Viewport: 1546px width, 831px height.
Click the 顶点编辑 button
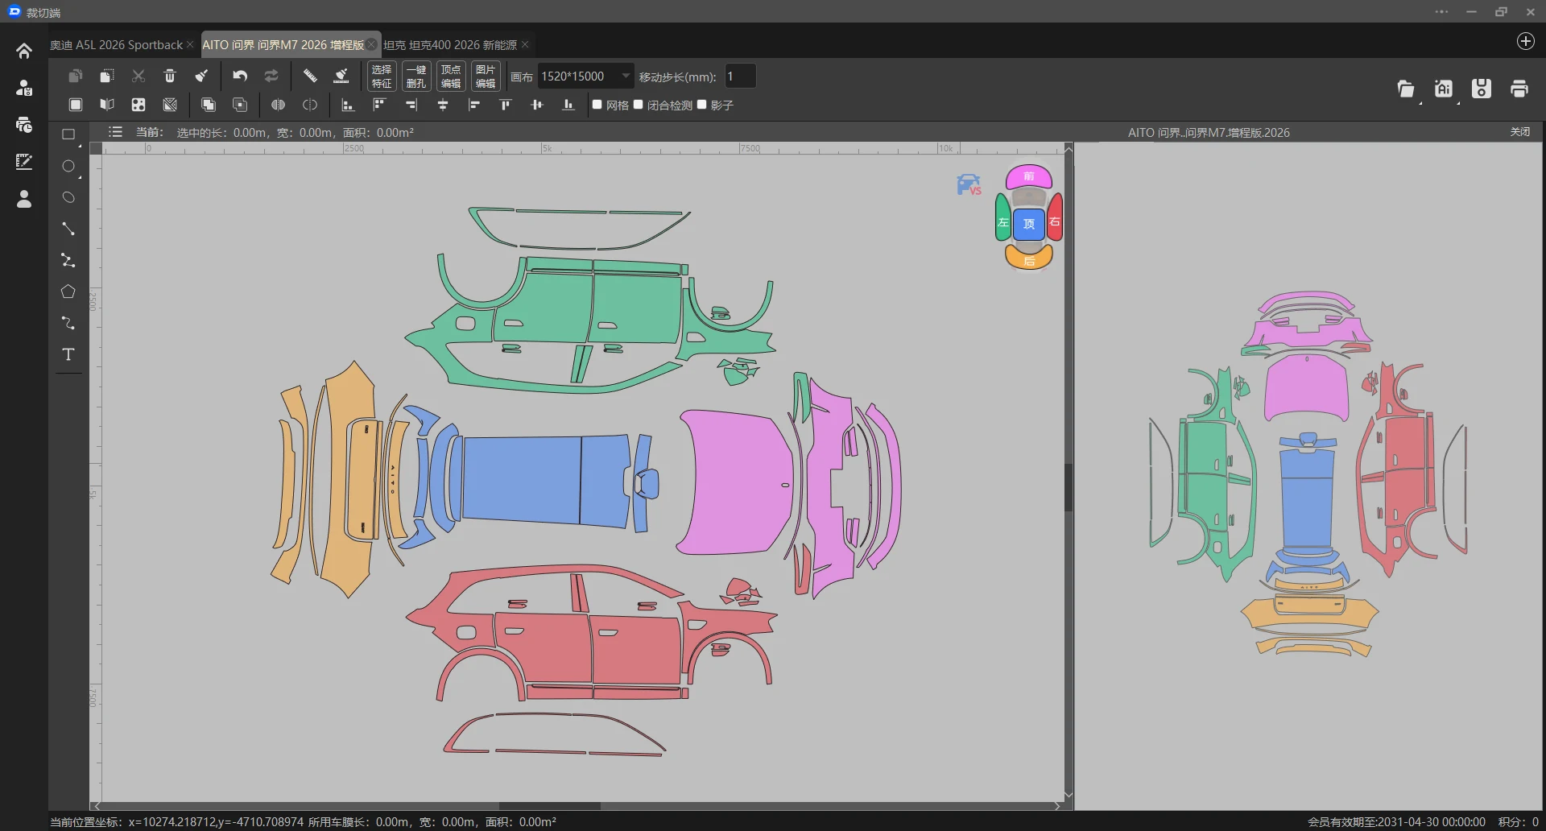click(x=451, y=76)
